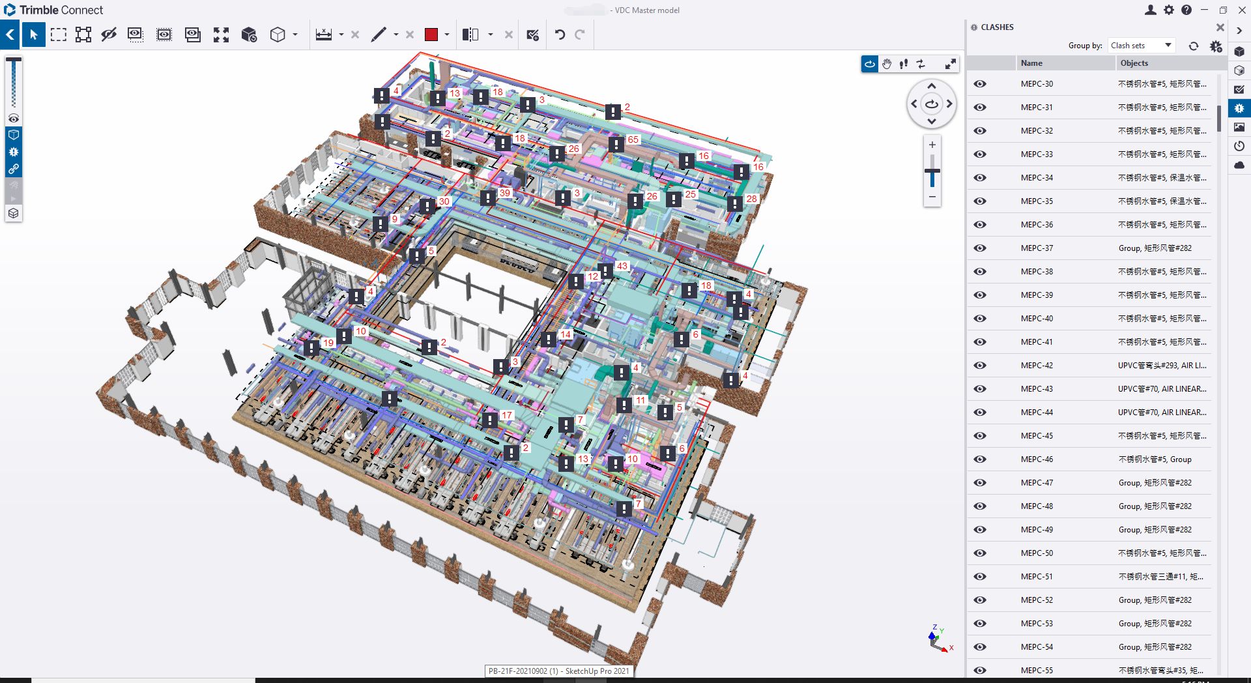Select the rectangle area selection tool
This screenshot has height=683, width=1251.
[x=59, y=35]
